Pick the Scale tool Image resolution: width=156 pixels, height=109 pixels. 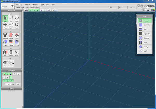[11, 26]
